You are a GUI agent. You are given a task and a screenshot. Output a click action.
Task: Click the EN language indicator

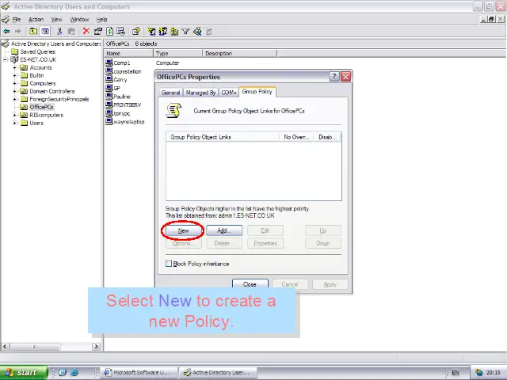tap(455, 373)
